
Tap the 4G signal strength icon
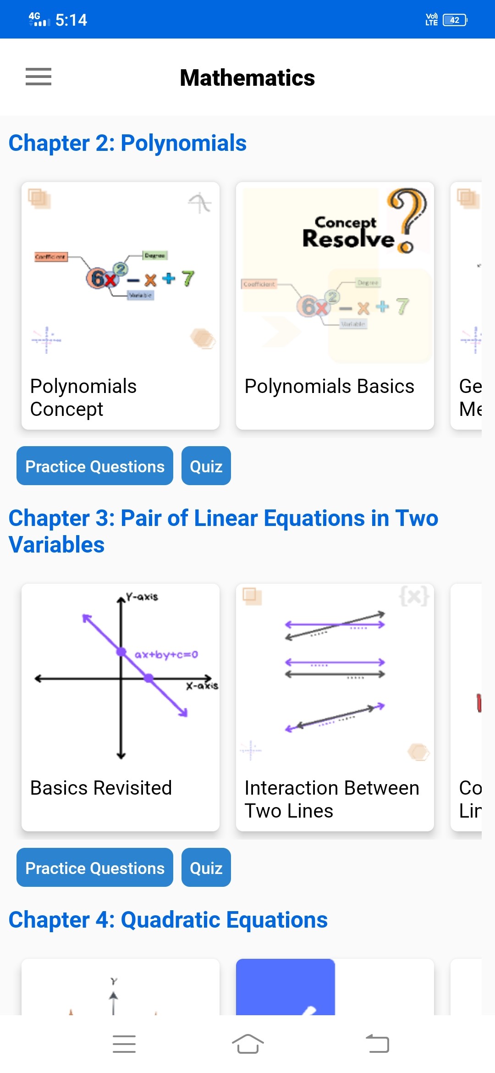click(39, 19)
